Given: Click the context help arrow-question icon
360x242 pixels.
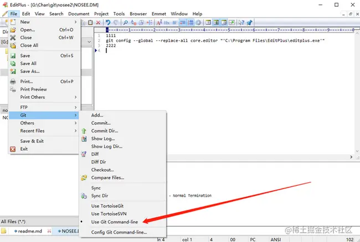Looking at the screenshot, I should tap(241, 23).
